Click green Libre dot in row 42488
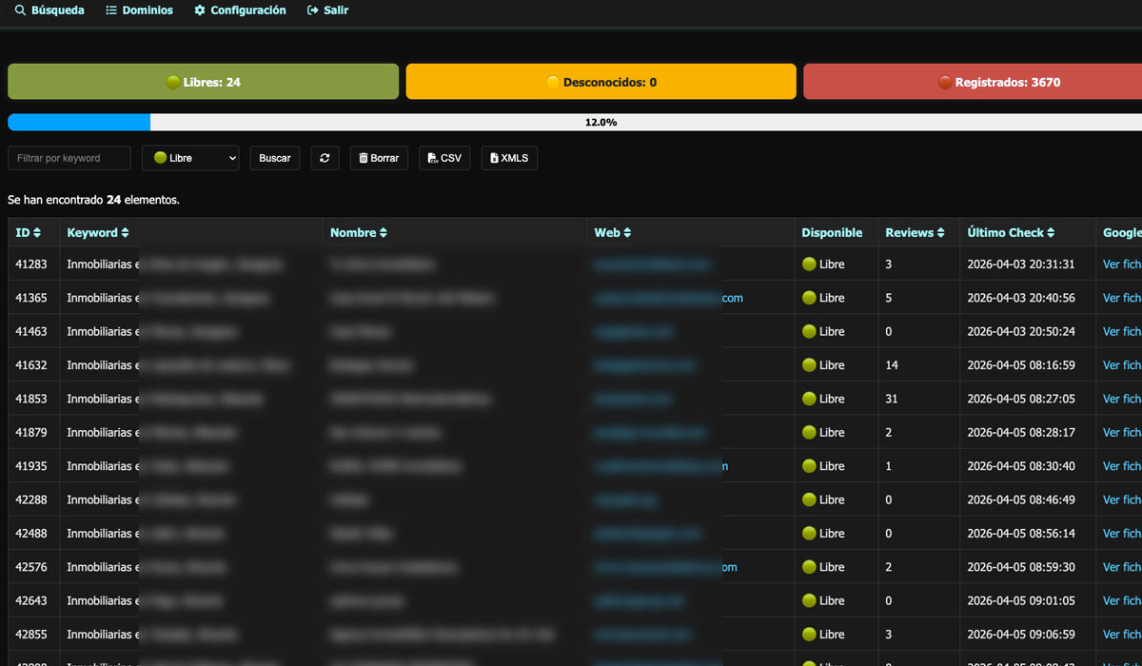 click(809, 533)
